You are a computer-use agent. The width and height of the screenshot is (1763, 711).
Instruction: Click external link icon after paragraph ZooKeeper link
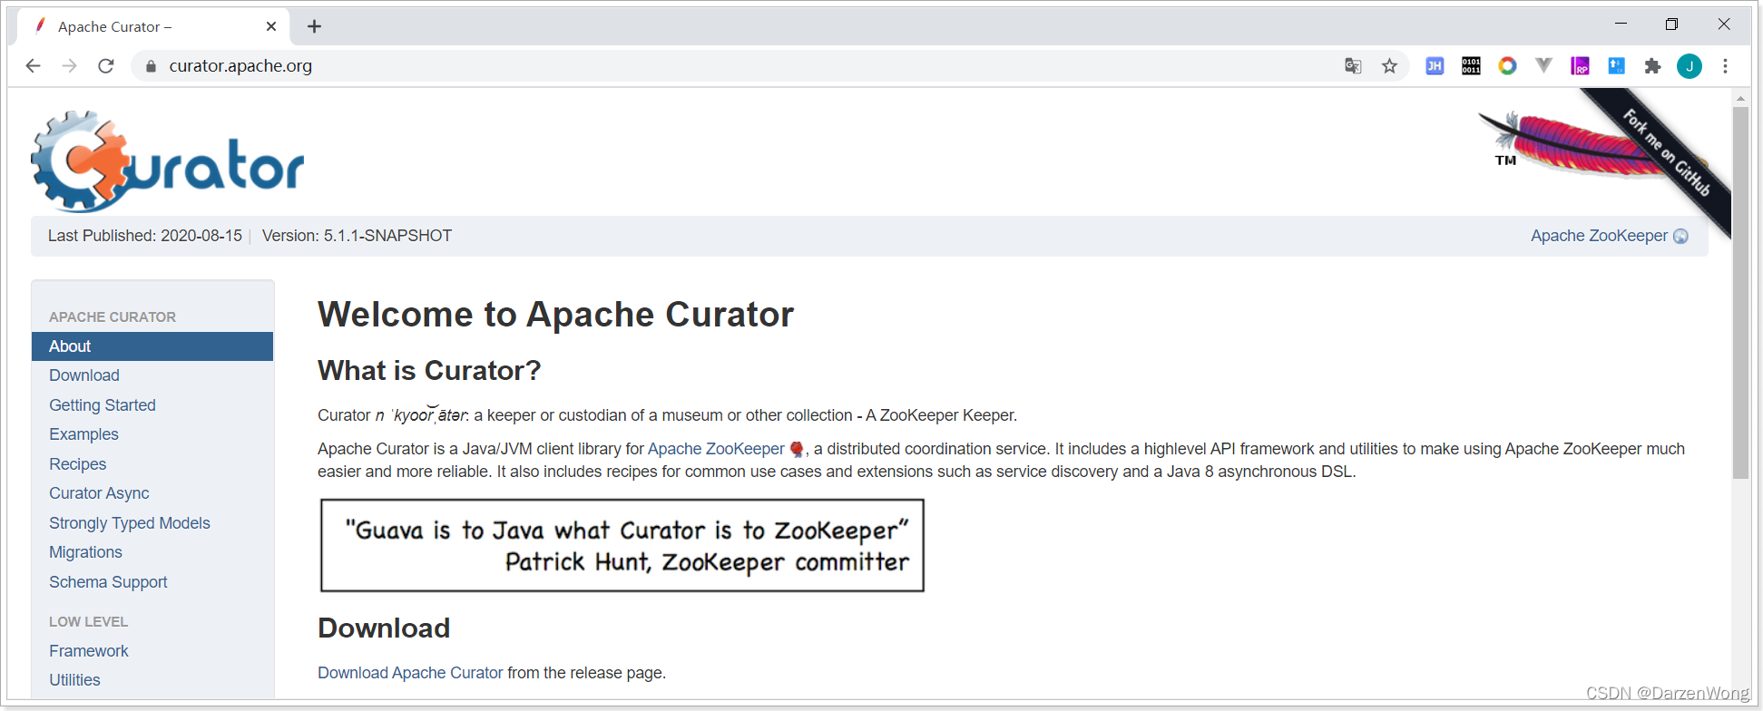[797, 449]
